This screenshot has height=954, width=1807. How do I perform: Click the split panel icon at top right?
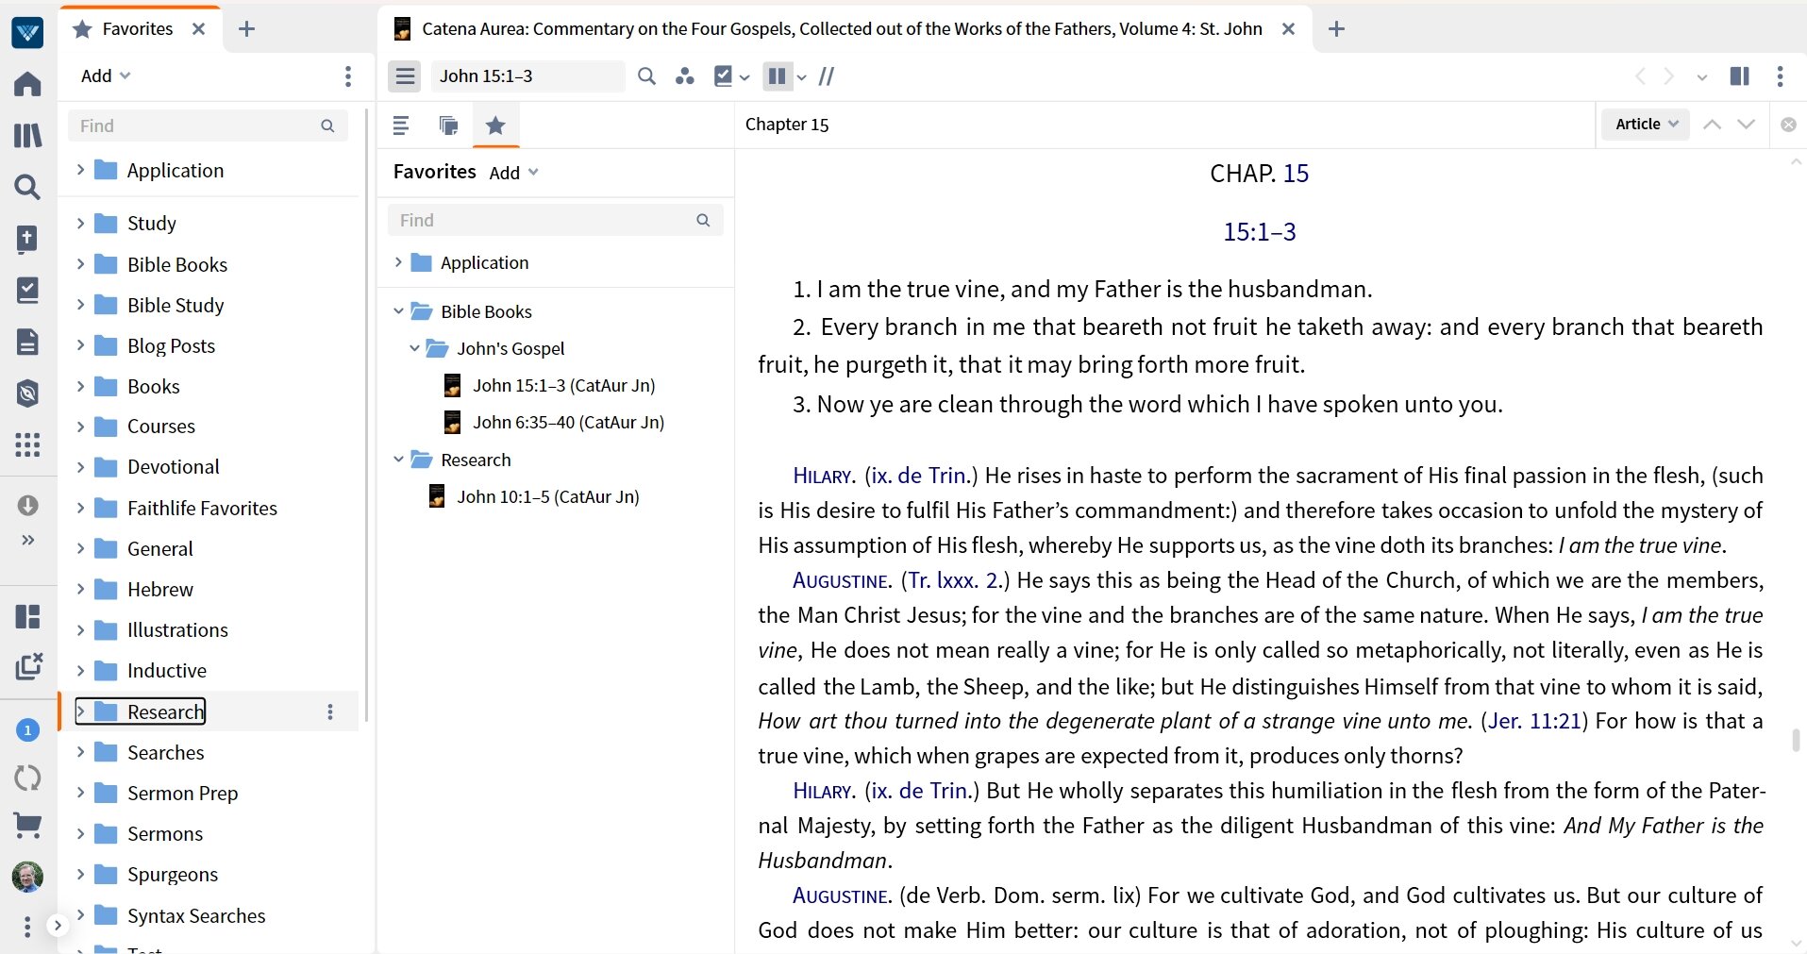1739,76
